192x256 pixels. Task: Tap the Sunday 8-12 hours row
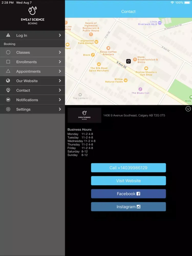[x=78, y=155]
